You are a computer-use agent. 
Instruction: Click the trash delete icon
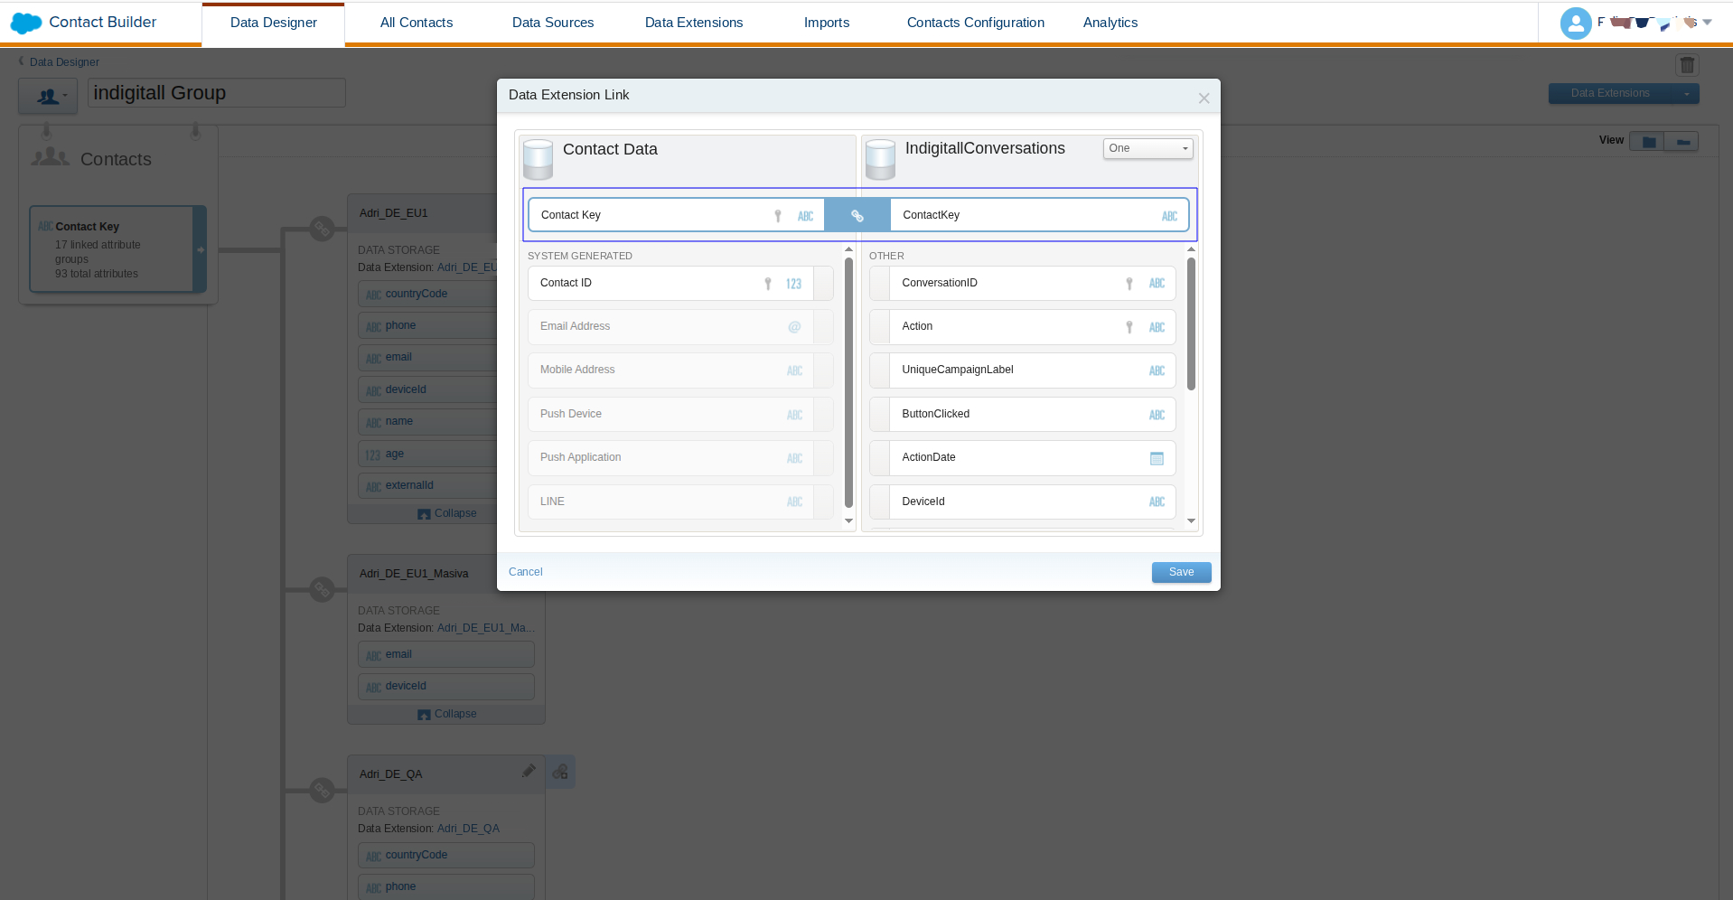click(1687, 65)
